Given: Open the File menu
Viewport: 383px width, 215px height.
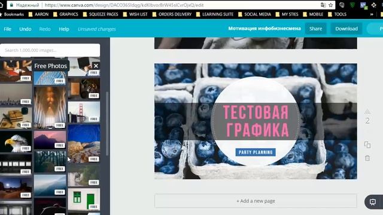Looking at the screenshot, I should click(x=7, y=29).
